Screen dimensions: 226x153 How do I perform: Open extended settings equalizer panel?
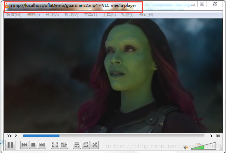pos(64,145)
